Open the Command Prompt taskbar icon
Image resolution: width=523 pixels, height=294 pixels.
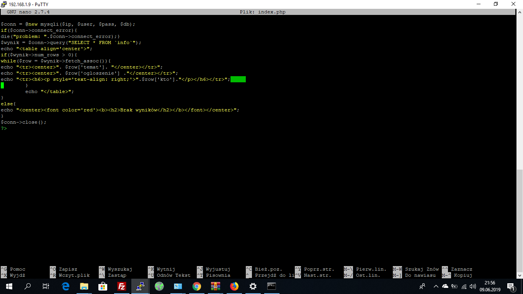coord(271,286)
